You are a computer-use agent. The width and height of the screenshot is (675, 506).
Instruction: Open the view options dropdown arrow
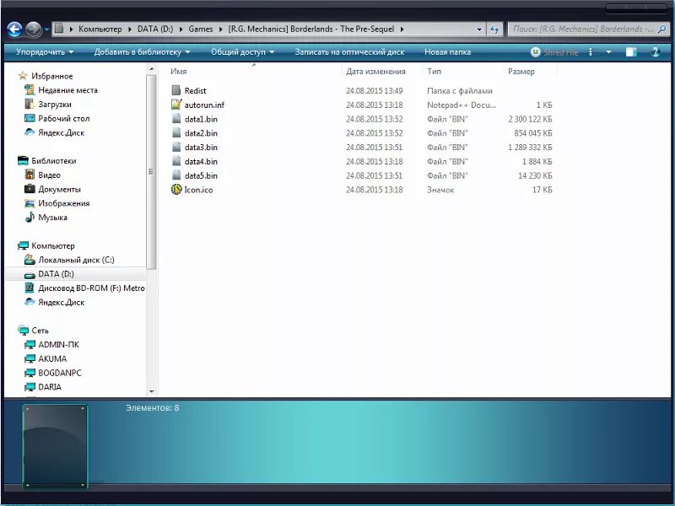point(608,52)
